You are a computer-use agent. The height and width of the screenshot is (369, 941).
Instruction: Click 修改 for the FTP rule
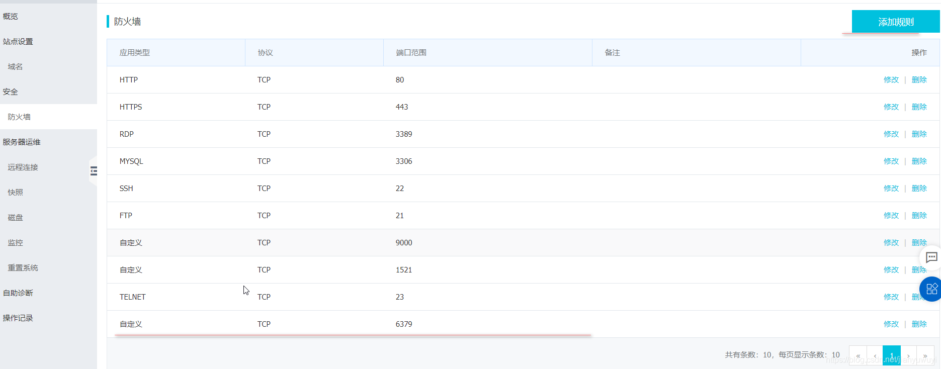tap(891, 215)
